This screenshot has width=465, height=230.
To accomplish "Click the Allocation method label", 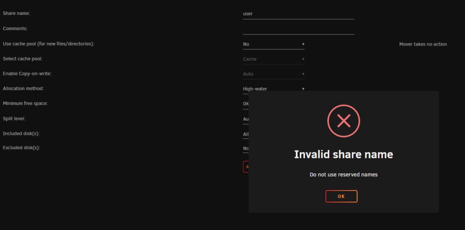I will (23, 88).
